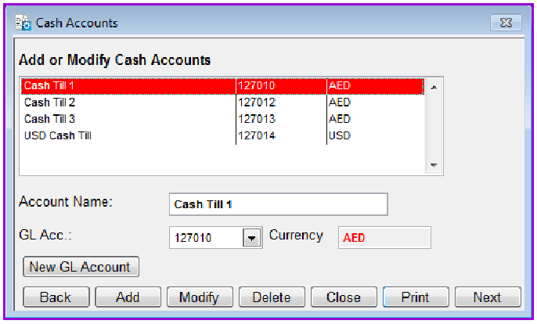This screenshot has height=324, width=537.
Task: Click the Next button
Action: pyautogui.click(x=488, y=297)
